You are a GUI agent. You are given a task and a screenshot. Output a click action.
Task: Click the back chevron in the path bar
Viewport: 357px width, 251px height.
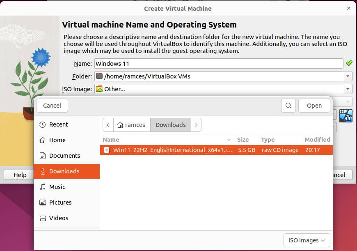point(108,124)
